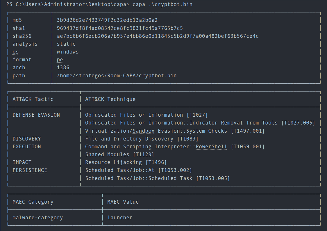Click the cryptbot.bin file path
Screen dimensions: 327x231
click(117, 76)
